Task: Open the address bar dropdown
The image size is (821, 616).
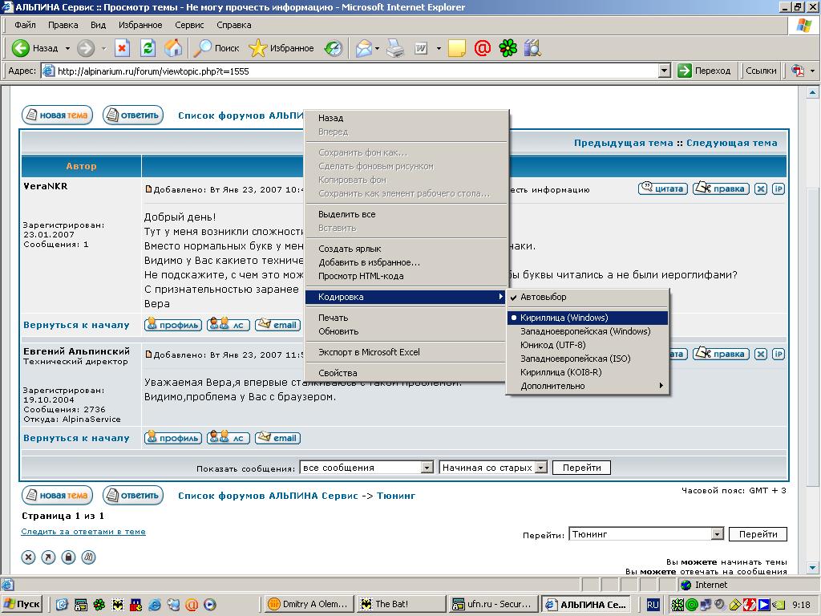Action: 664,71
